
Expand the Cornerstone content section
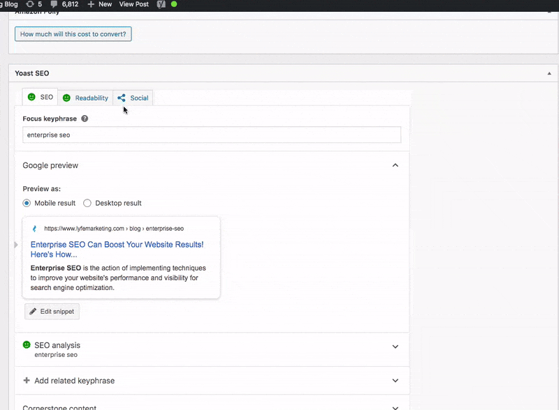click(395, 406)
